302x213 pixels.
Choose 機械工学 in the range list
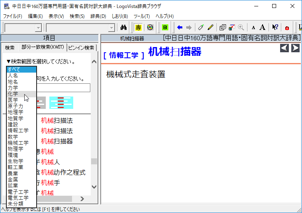[21, 143]
